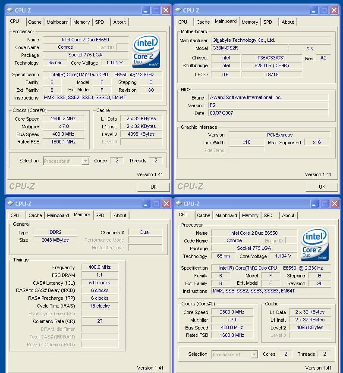Click chipset value P35/G33/G31
The image size is (343, 373).
coord(271,58)
